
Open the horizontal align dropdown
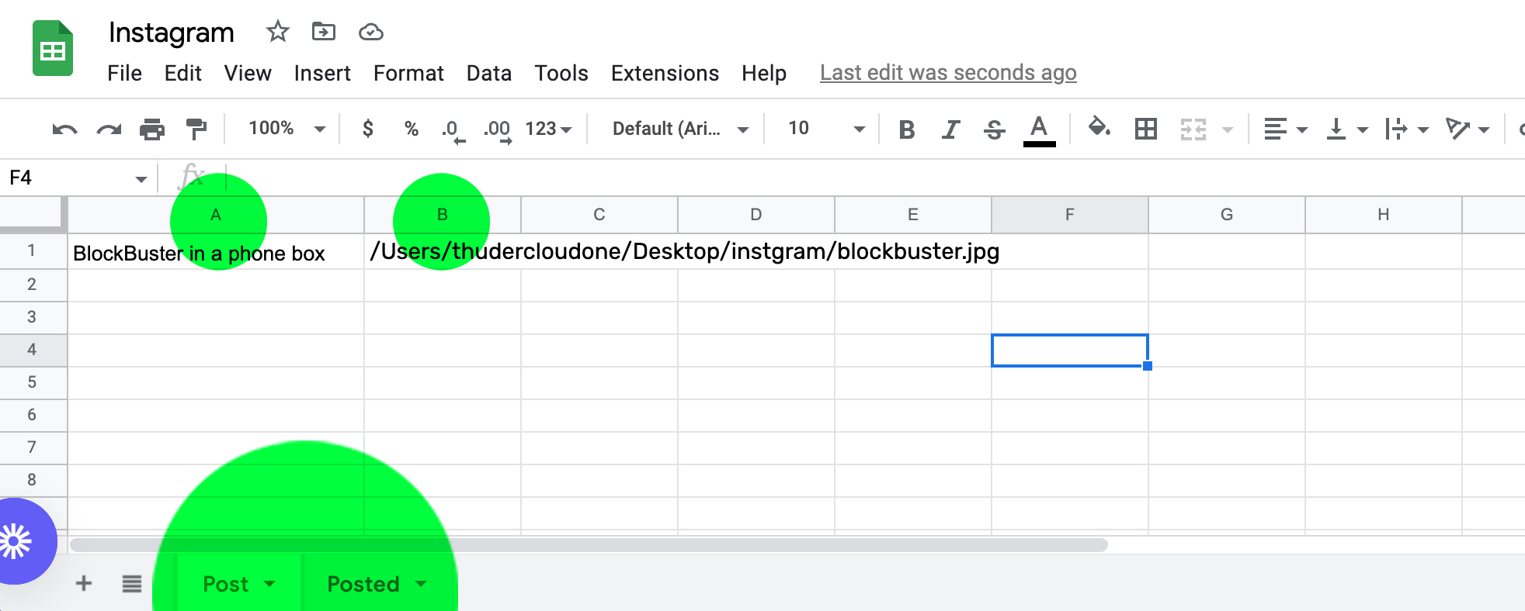(x=1286, y=129)
